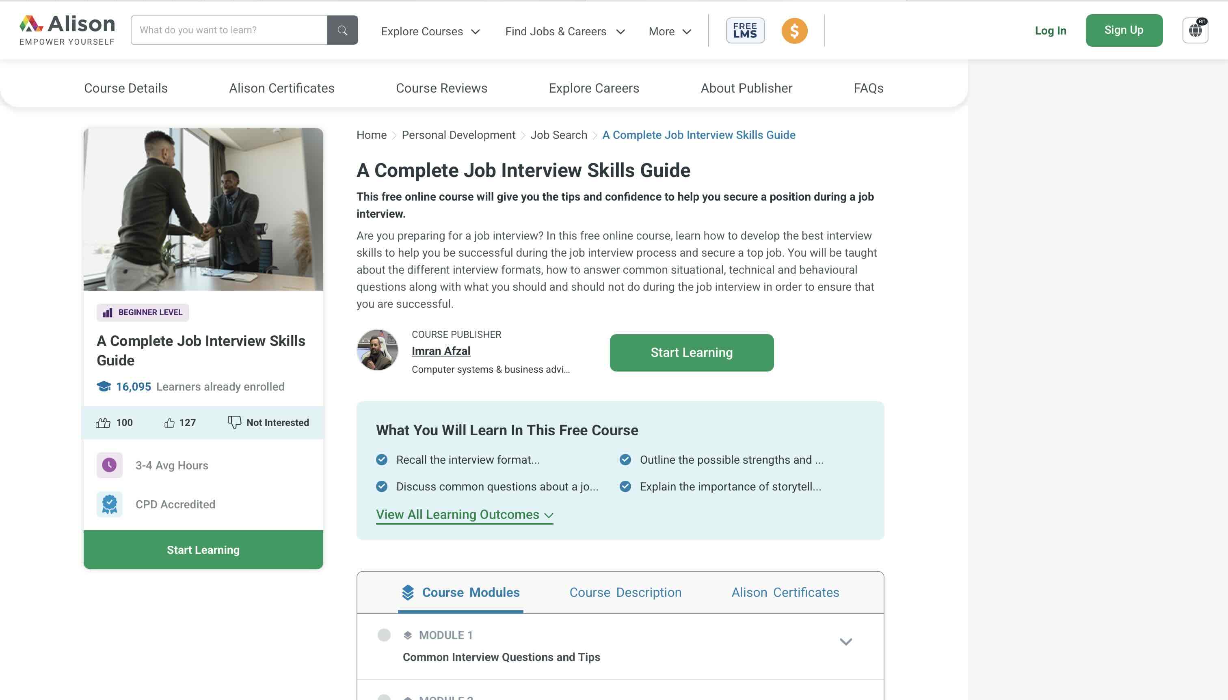Open the Free LMS icon
The height and width of the screenshot is (700, 1228).
click(x=745, y=30)
